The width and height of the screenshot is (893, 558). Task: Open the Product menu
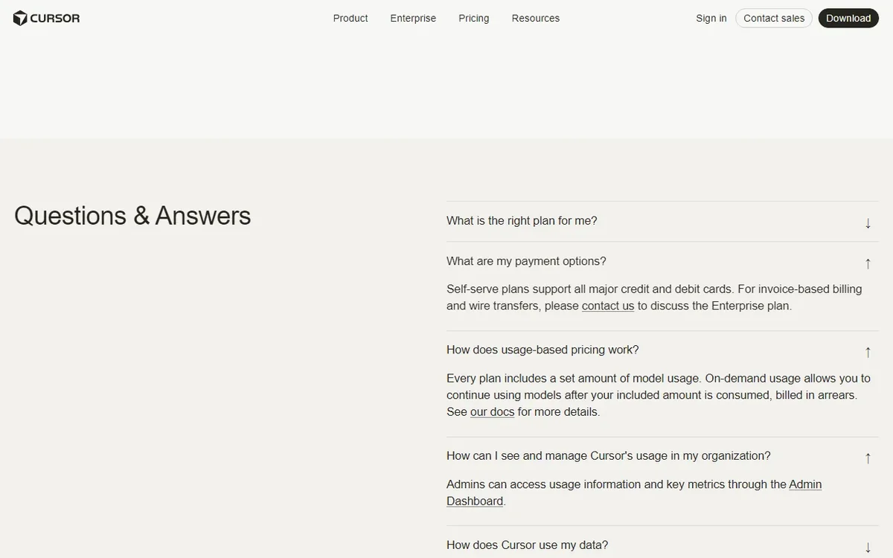point(351,18)
